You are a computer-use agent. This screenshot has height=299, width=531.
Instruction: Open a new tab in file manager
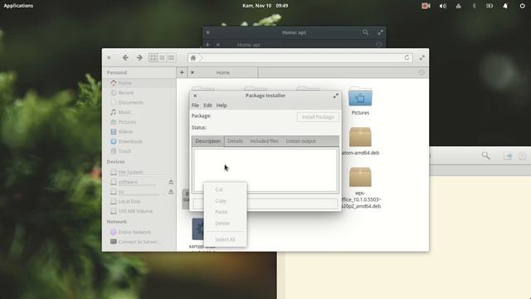[182, 72]
